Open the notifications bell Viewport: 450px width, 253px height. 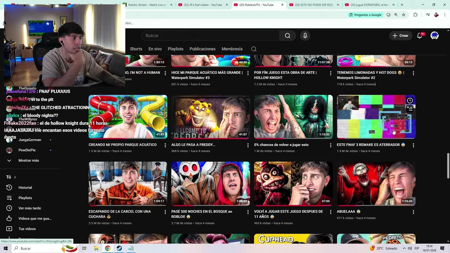point(419,35)
